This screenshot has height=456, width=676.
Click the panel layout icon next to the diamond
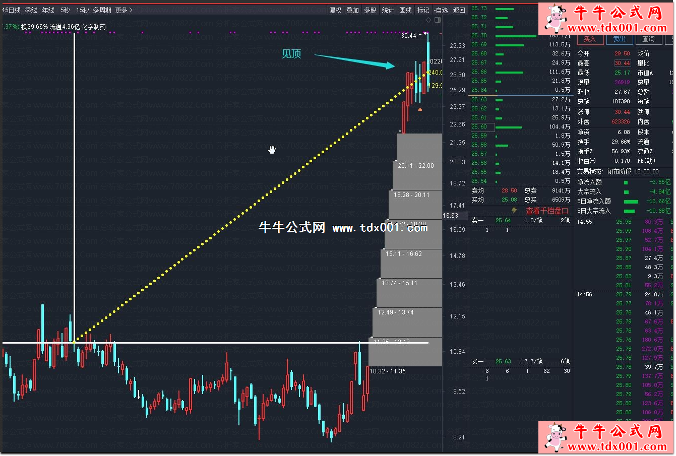(438, 20)
